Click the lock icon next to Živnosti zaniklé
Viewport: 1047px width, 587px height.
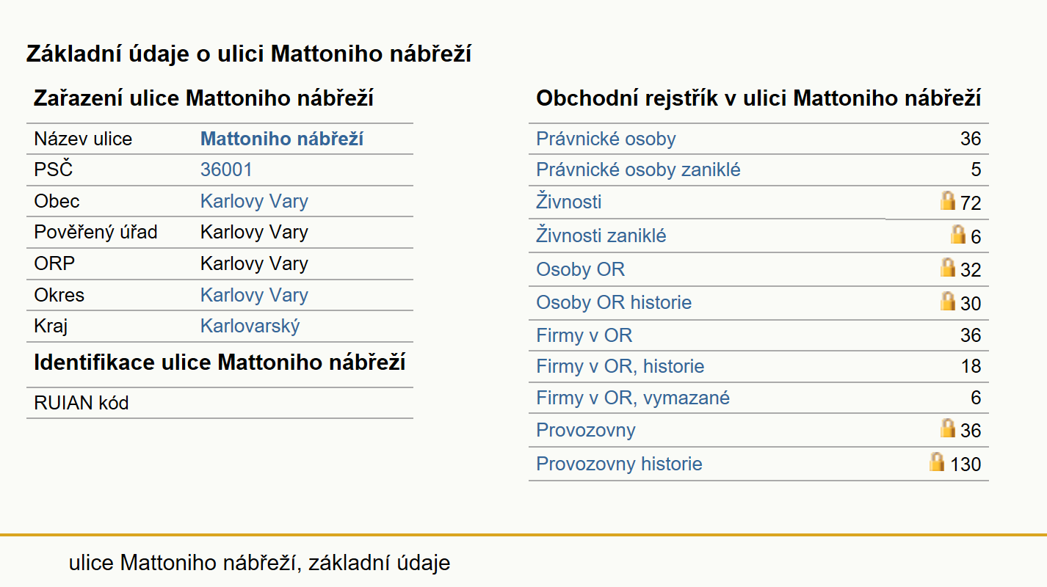[x=958, y=234]
